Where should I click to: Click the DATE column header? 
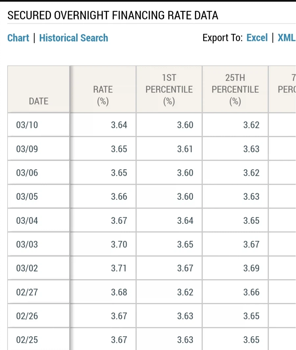38,101
